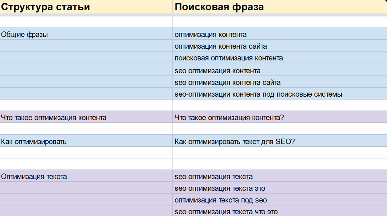Click the empty cell left of "оптимизация текста под seo"

coord(86,200)
